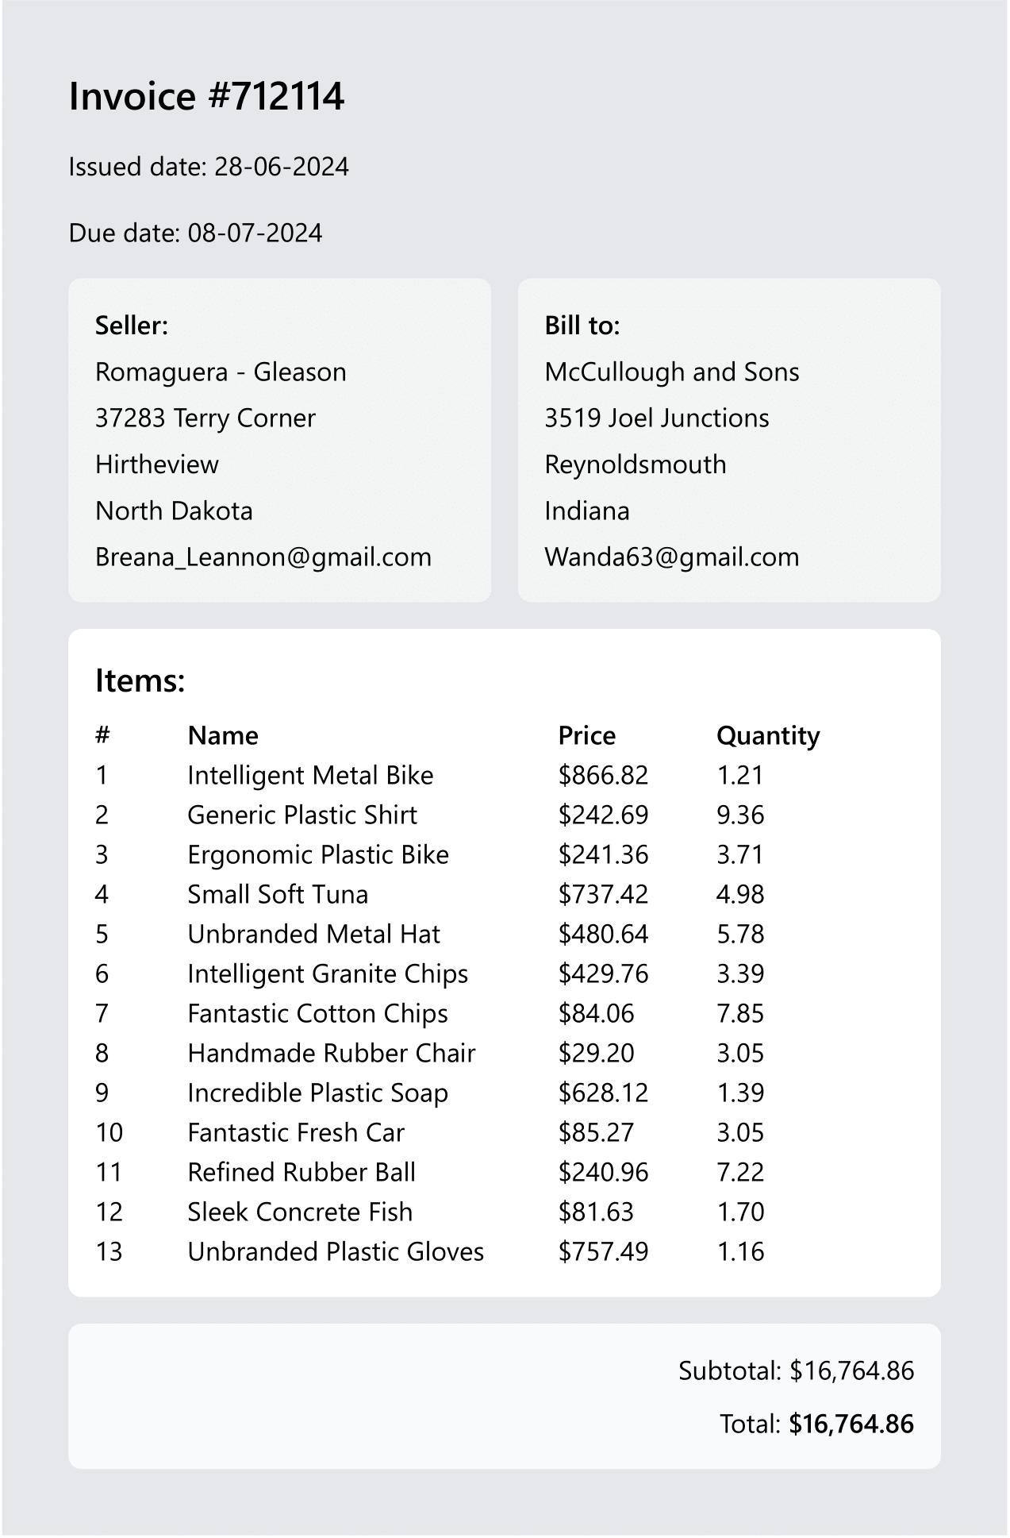Click the Small Soft Tuna item name
Viewport: 1010px width, 1538px height.
(x=278, y=895)
